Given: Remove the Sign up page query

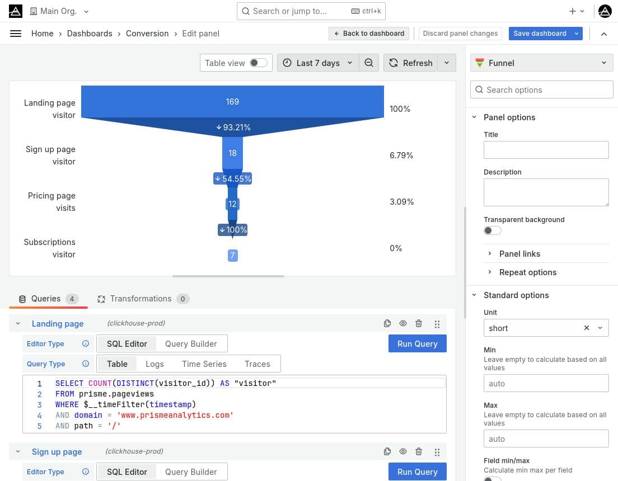Looking at the screenshot, I should click(419, 452).
